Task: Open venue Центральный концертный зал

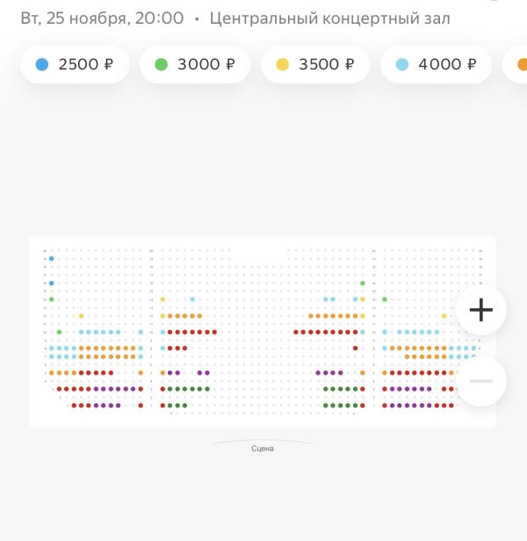Action: 329,18
